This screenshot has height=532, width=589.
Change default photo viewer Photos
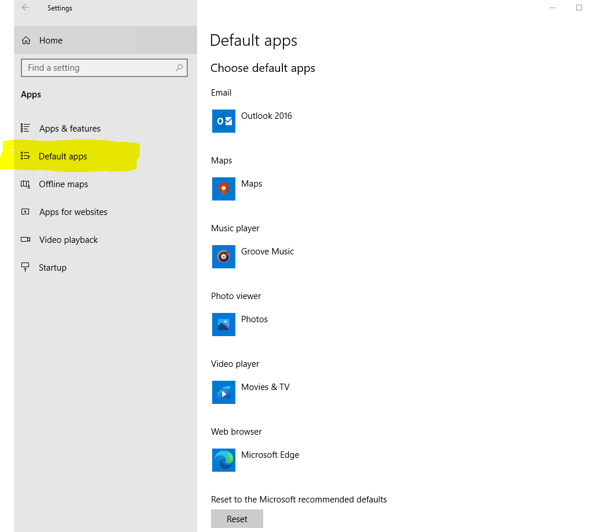[254, 319]
